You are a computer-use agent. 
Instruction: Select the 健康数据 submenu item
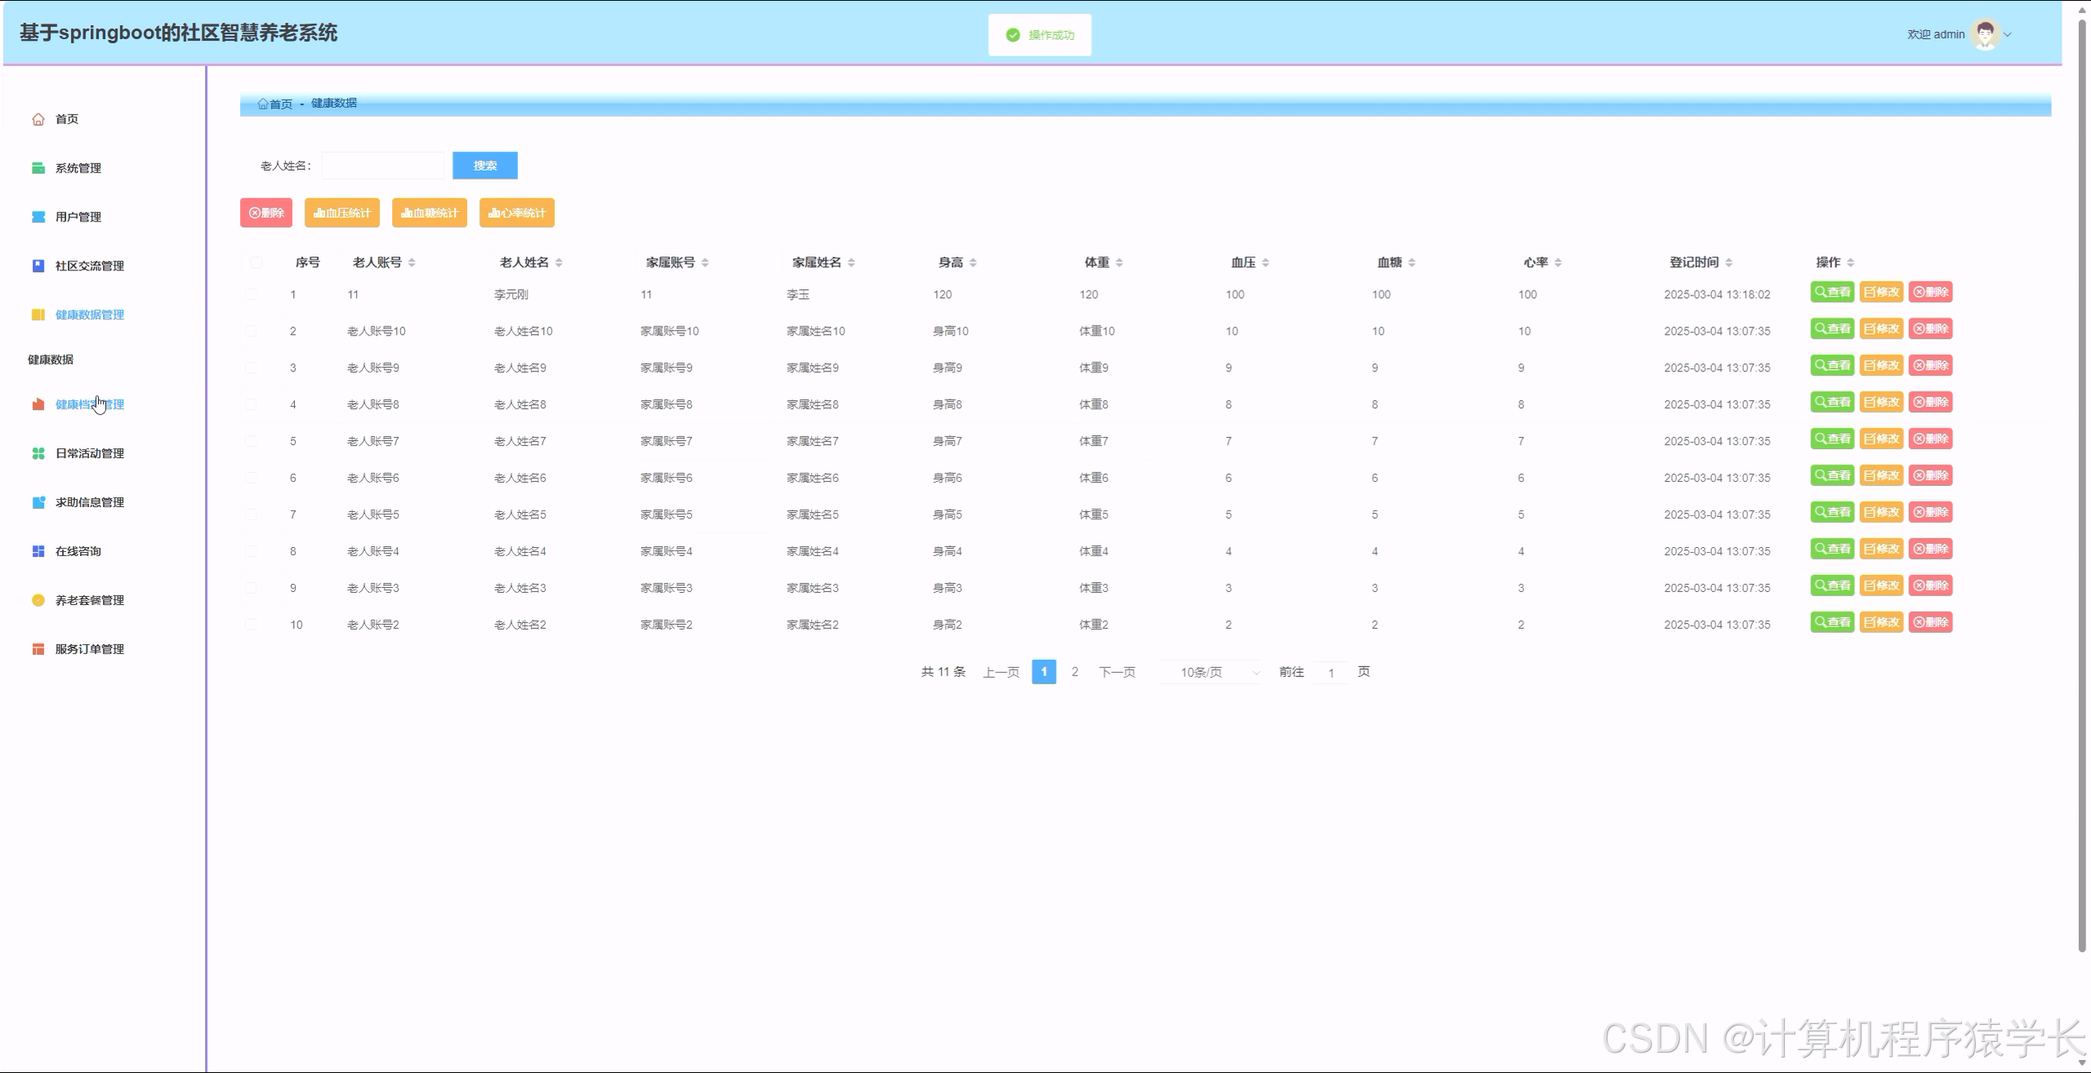51,359
